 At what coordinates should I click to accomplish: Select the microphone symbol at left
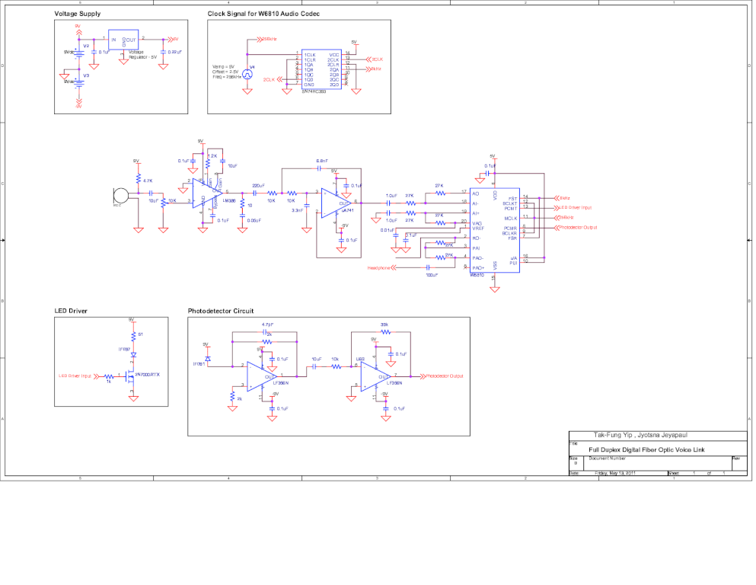click(x=120, y=195)
